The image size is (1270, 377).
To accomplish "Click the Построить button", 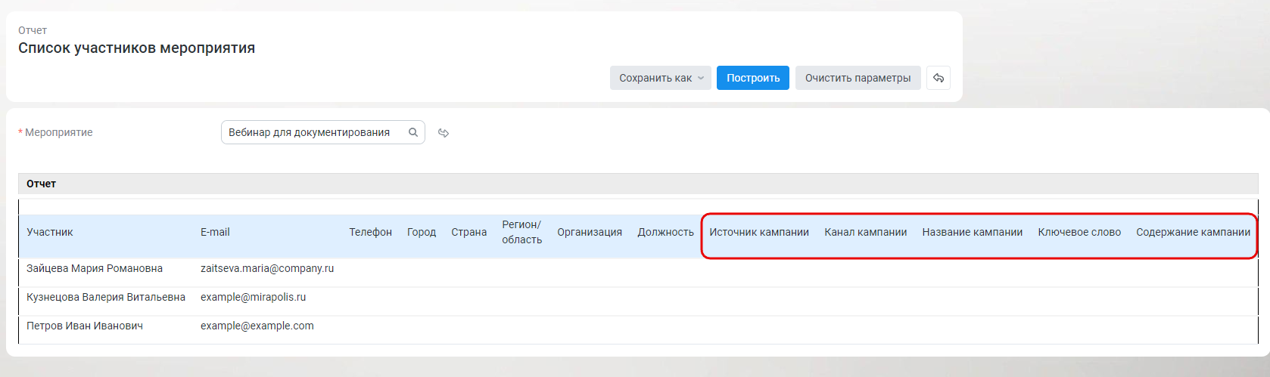I will coord(753,78).
